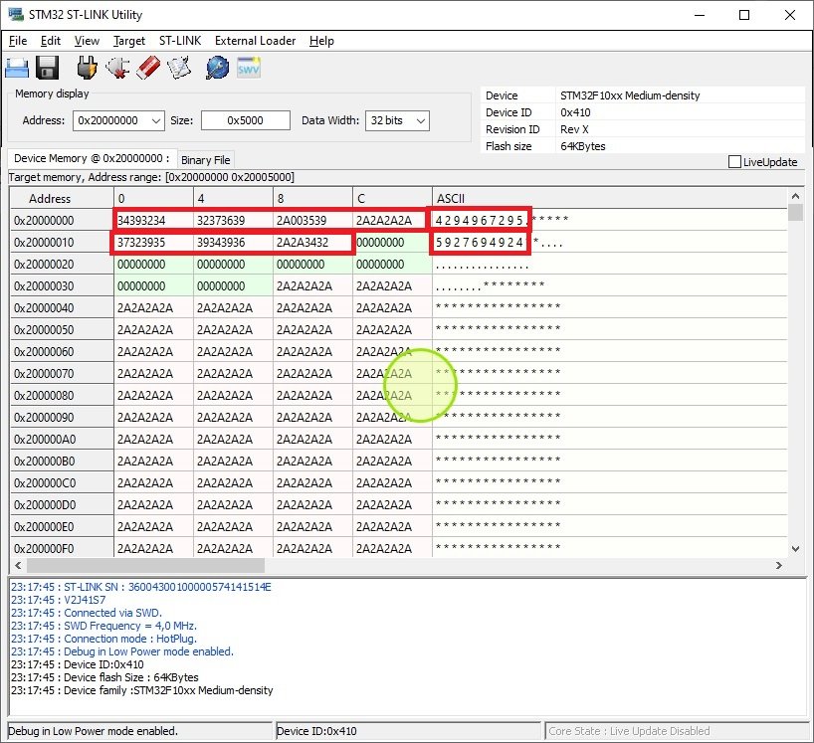Click the Revision ID value Rev X
814x743 pixels.
click(574, 129)
